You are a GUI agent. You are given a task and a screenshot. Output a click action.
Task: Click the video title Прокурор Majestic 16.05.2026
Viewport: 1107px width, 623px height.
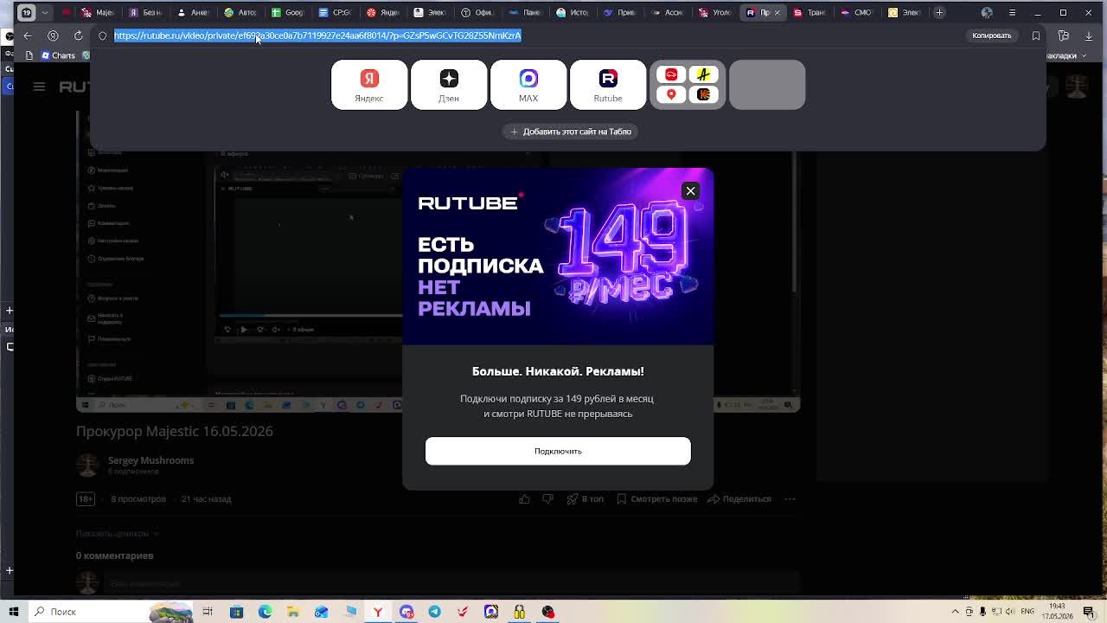coord(175,431)
